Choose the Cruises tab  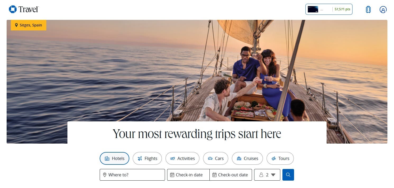point(247,158)
